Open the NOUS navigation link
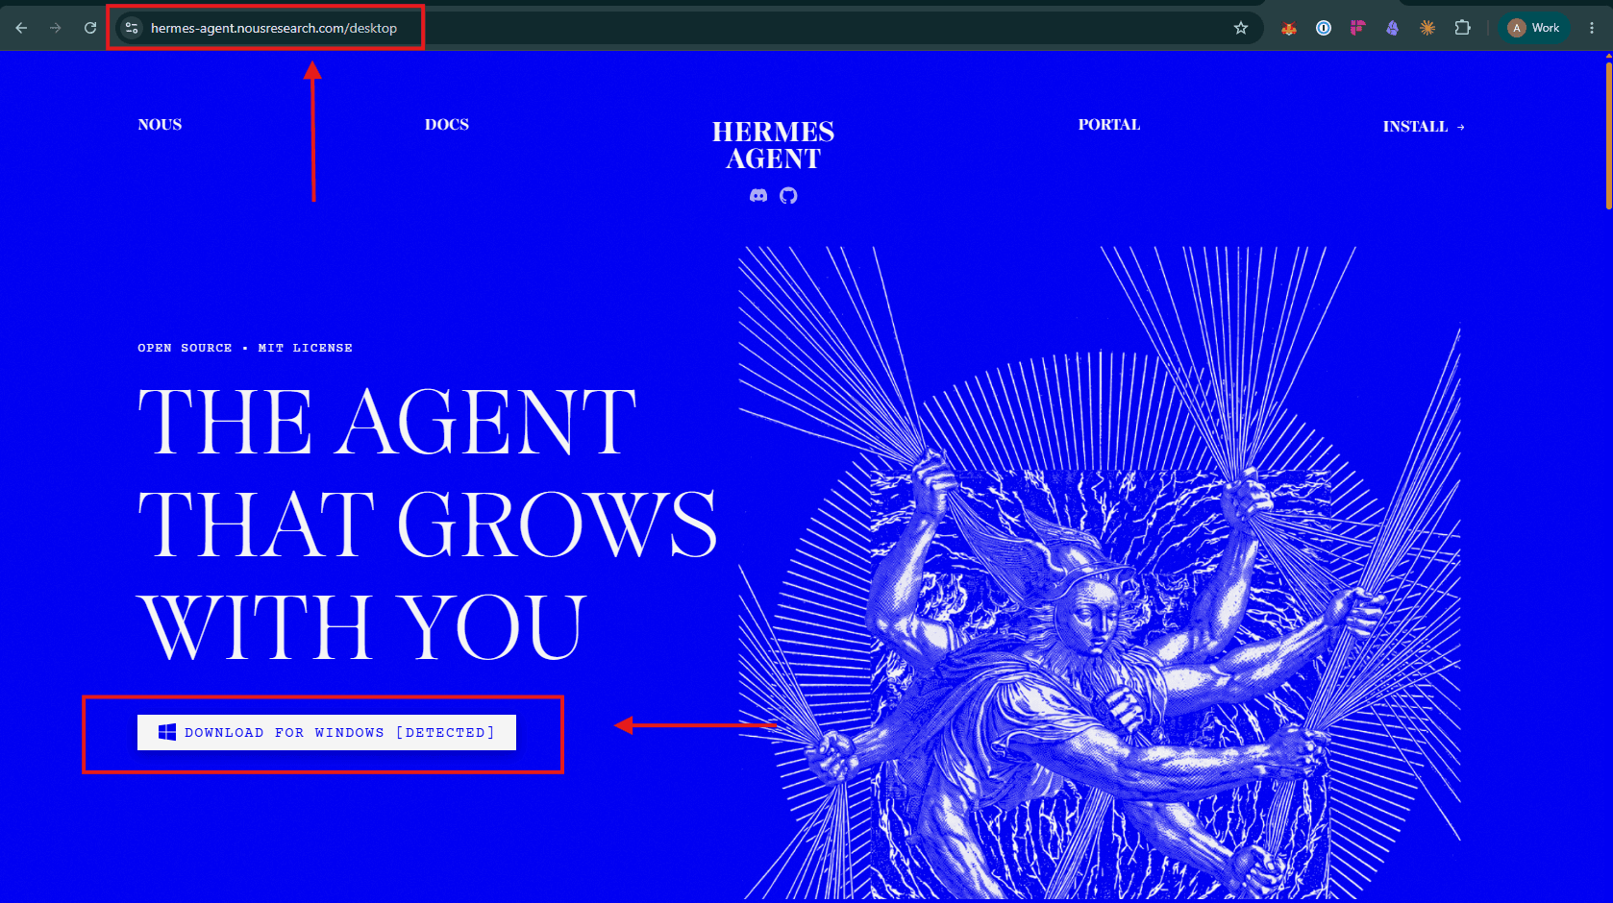1613x903 pixels. pyautogui.click(x=160, y=125)
